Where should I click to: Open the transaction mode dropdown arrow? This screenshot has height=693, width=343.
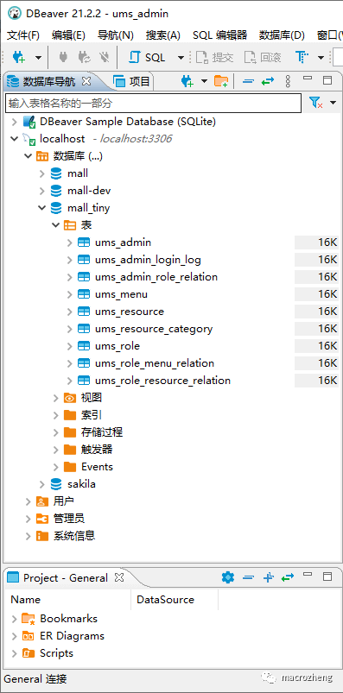point(321,58)
